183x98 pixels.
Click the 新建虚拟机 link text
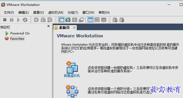72,76
